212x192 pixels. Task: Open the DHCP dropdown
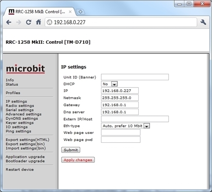(x=109, y=84)
